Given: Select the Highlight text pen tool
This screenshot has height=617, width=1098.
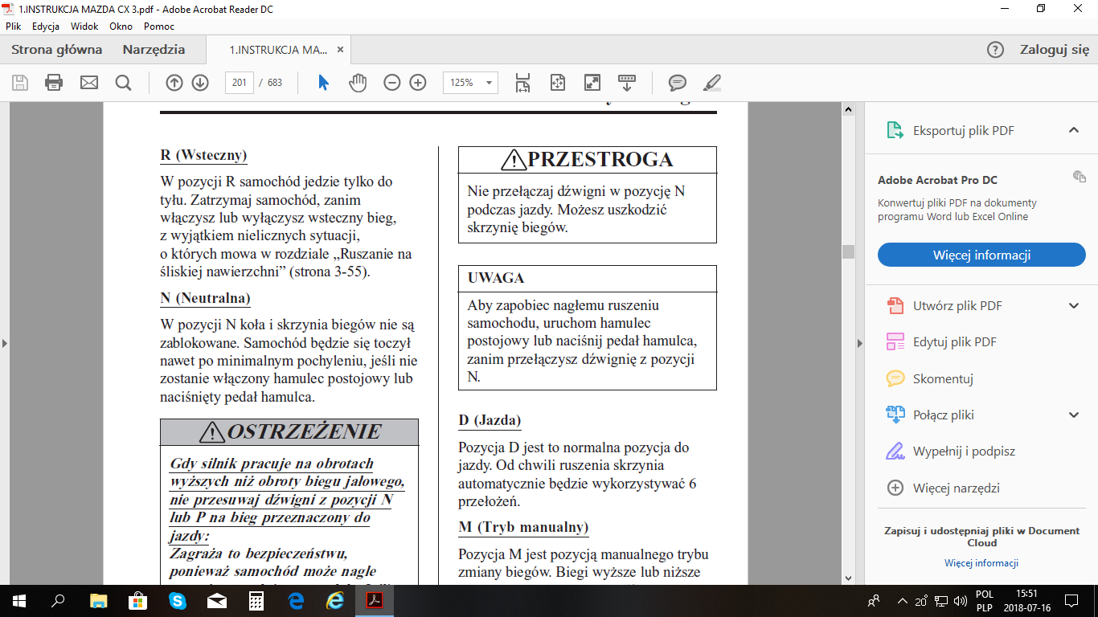Looking at the screenshot, I should 712,83.
